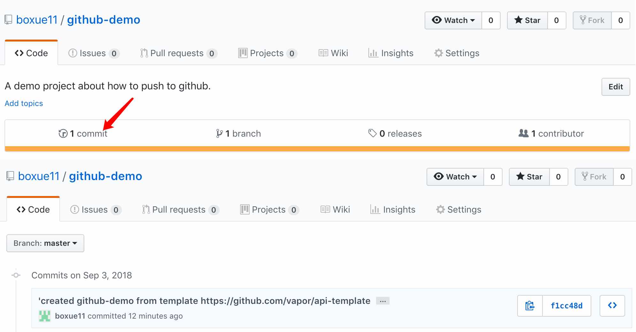Click the lower Fork button

tap(594, 177)
